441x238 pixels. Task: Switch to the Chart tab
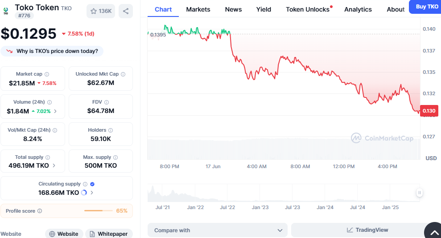click(163, 9)
